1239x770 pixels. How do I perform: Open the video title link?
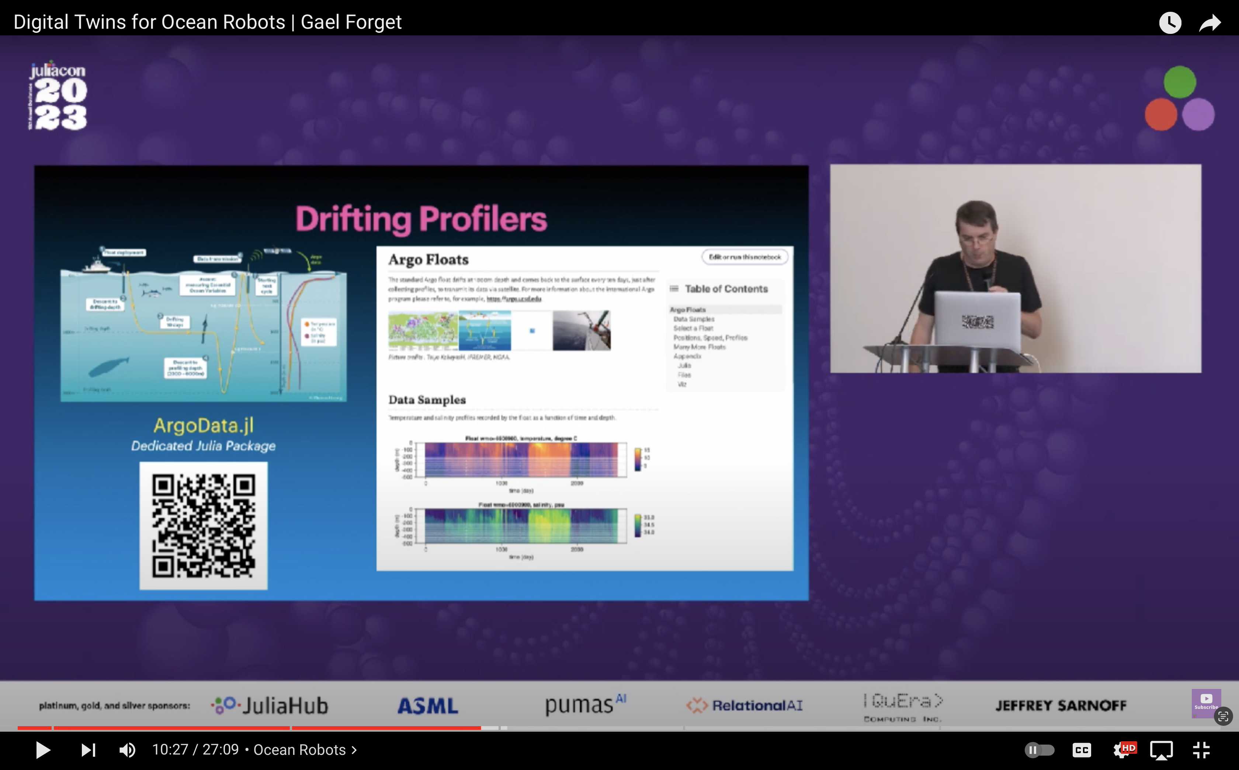click(x=208, y=22)
